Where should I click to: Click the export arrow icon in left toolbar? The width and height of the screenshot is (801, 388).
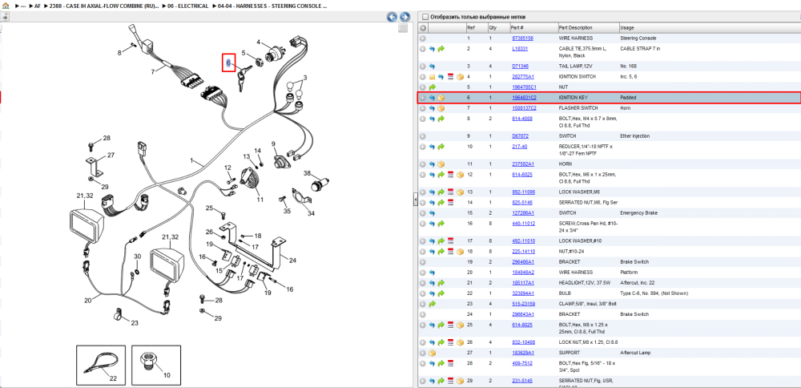click(x=5, y=17)
